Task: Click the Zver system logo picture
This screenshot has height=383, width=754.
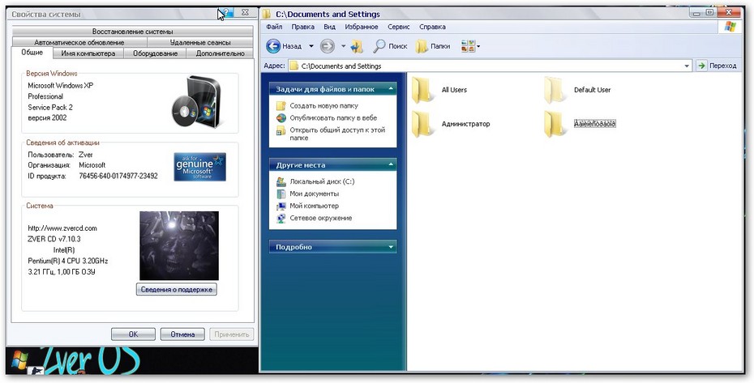Action: (x=179, y=245)
